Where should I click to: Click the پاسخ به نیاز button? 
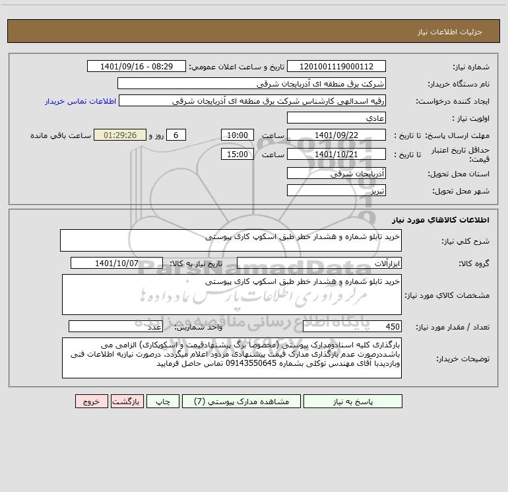click(x=353, y=402)
